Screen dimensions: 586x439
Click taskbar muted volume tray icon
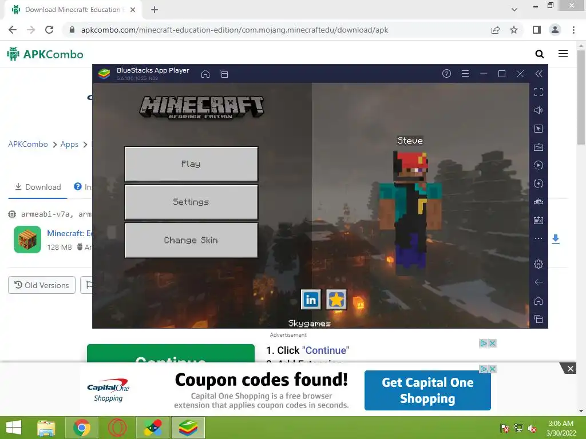[532, 428]
